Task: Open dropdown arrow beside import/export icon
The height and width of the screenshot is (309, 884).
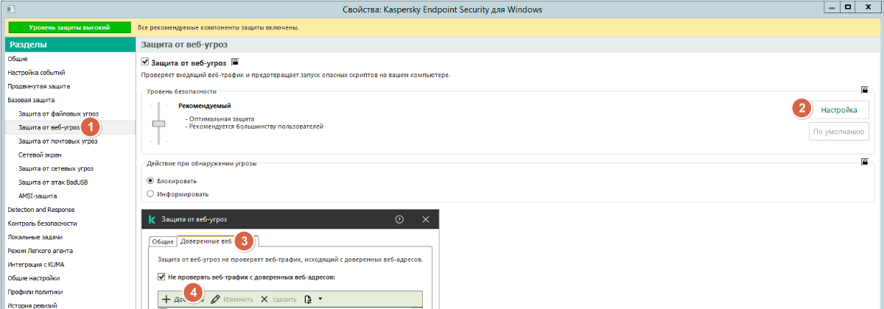Action: coord(320,299)
